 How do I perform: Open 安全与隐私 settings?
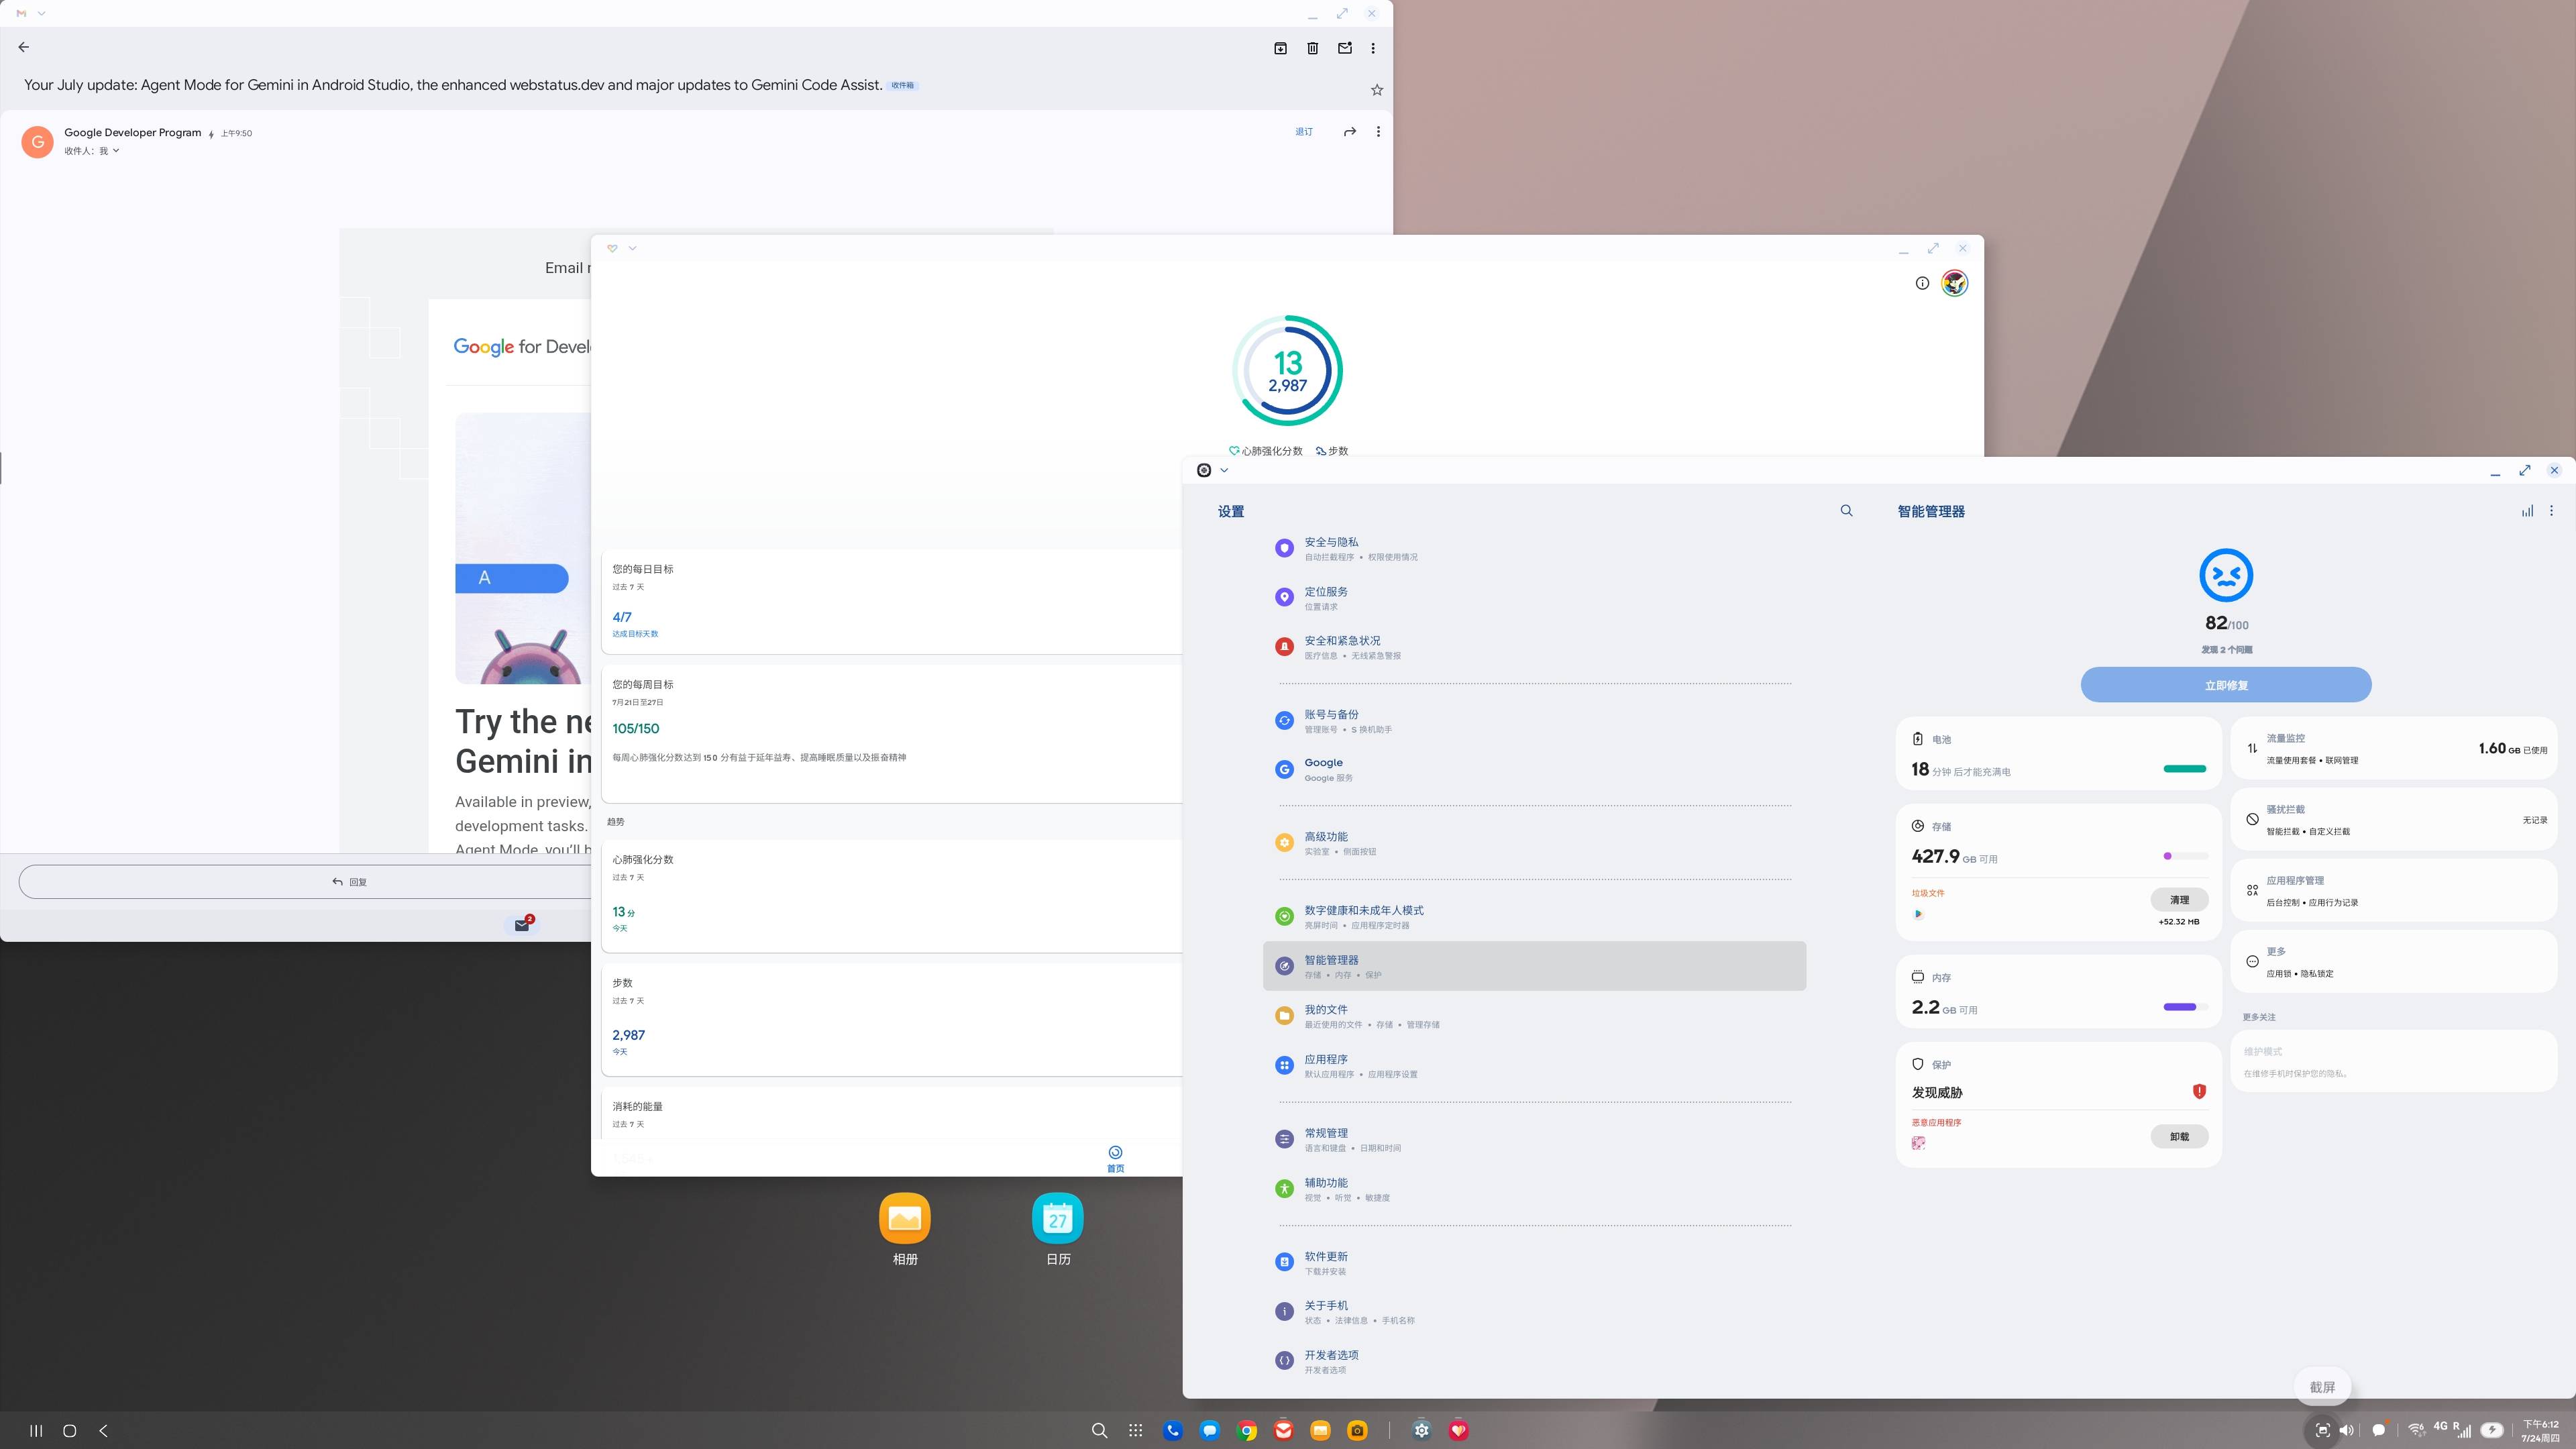1534,548
